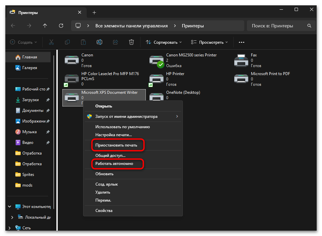322x236 pixels.
Task: Click the Delete trash bin icon
Action: (x=131, y=42)
